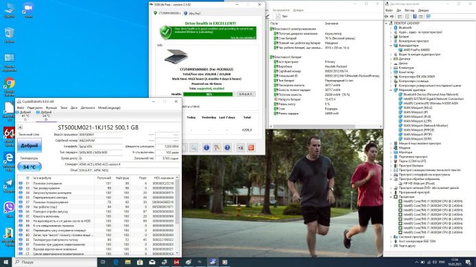This screenshot has height=267, width=476.
Task: Select the CT250MX500SSD1 tab in SSDLife
Action: pos(167,13)
